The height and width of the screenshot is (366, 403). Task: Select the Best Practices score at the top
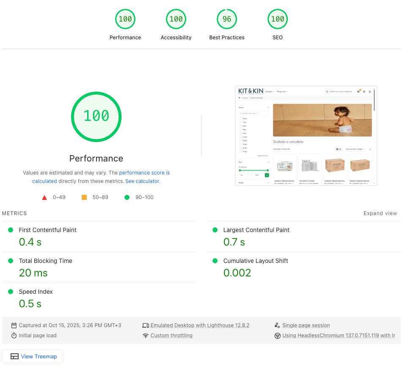[x=227, y=19]
